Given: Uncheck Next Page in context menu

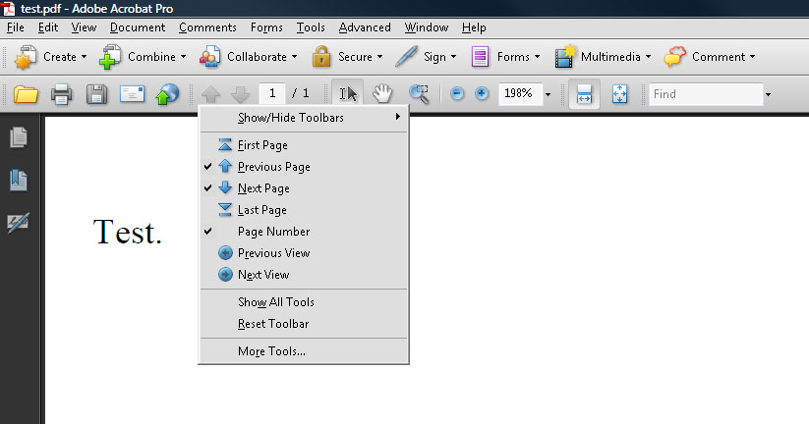Looking at the screenshot, I should point(263,188).
